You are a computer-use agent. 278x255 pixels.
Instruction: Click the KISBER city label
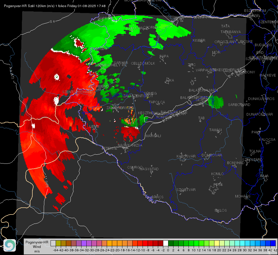pyautogui.click(x=199, y=40)
